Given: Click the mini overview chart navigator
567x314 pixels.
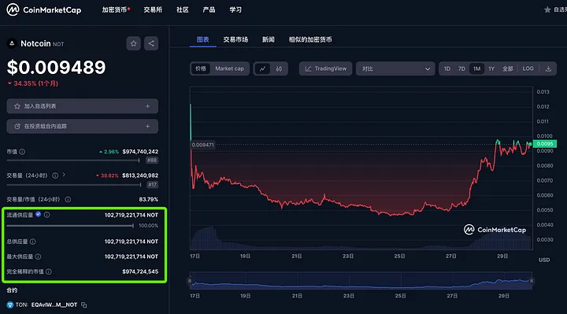Looking at the screenshot, I should pyautogui.click(x=361, y=281).
